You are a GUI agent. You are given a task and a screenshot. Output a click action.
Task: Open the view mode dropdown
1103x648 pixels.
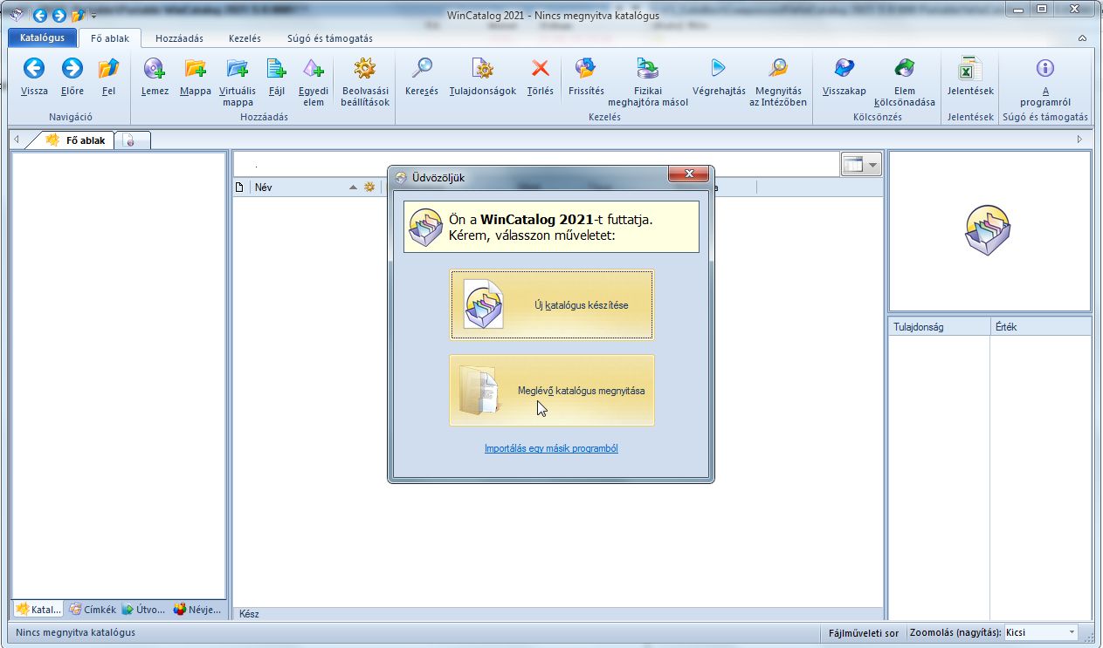coord(872,165)
